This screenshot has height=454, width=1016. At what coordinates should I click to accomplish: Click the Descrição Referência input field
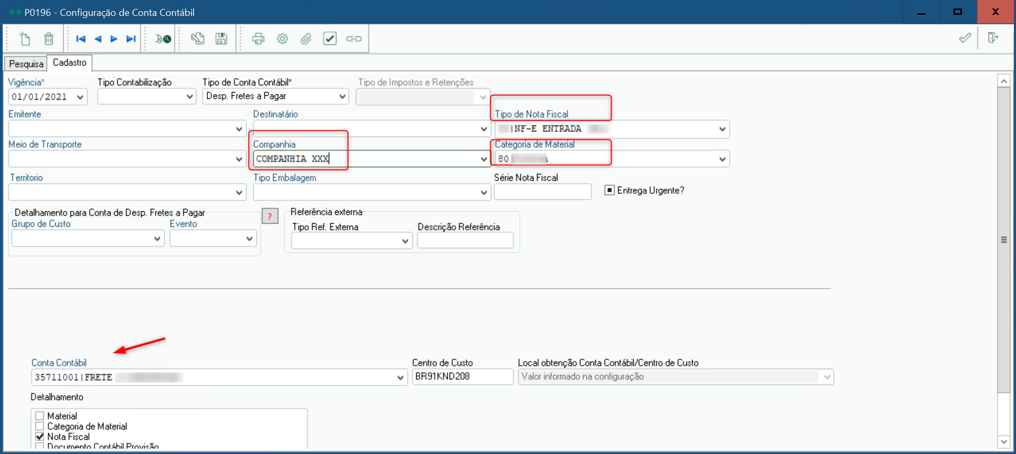click(465, 241)
